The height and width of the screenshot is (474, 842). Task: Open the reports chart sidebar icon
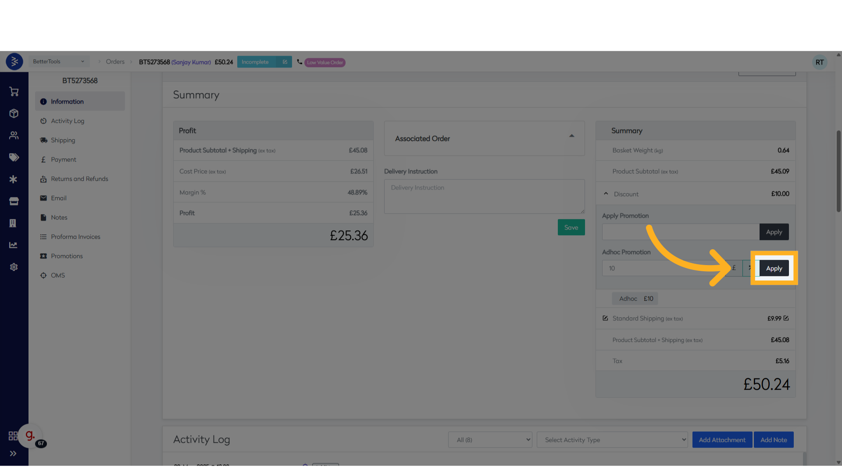coord(14,245)
